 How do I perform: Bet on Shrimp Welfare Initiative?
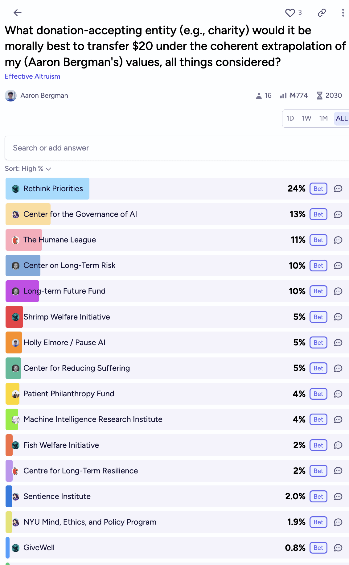coord(318,317)
